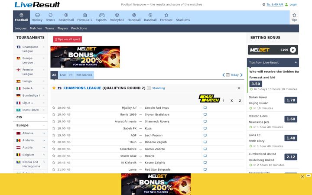312x195 pixels.
Task: Open broadcast icon for Sturm Graz match
Action: coord(205,156)
